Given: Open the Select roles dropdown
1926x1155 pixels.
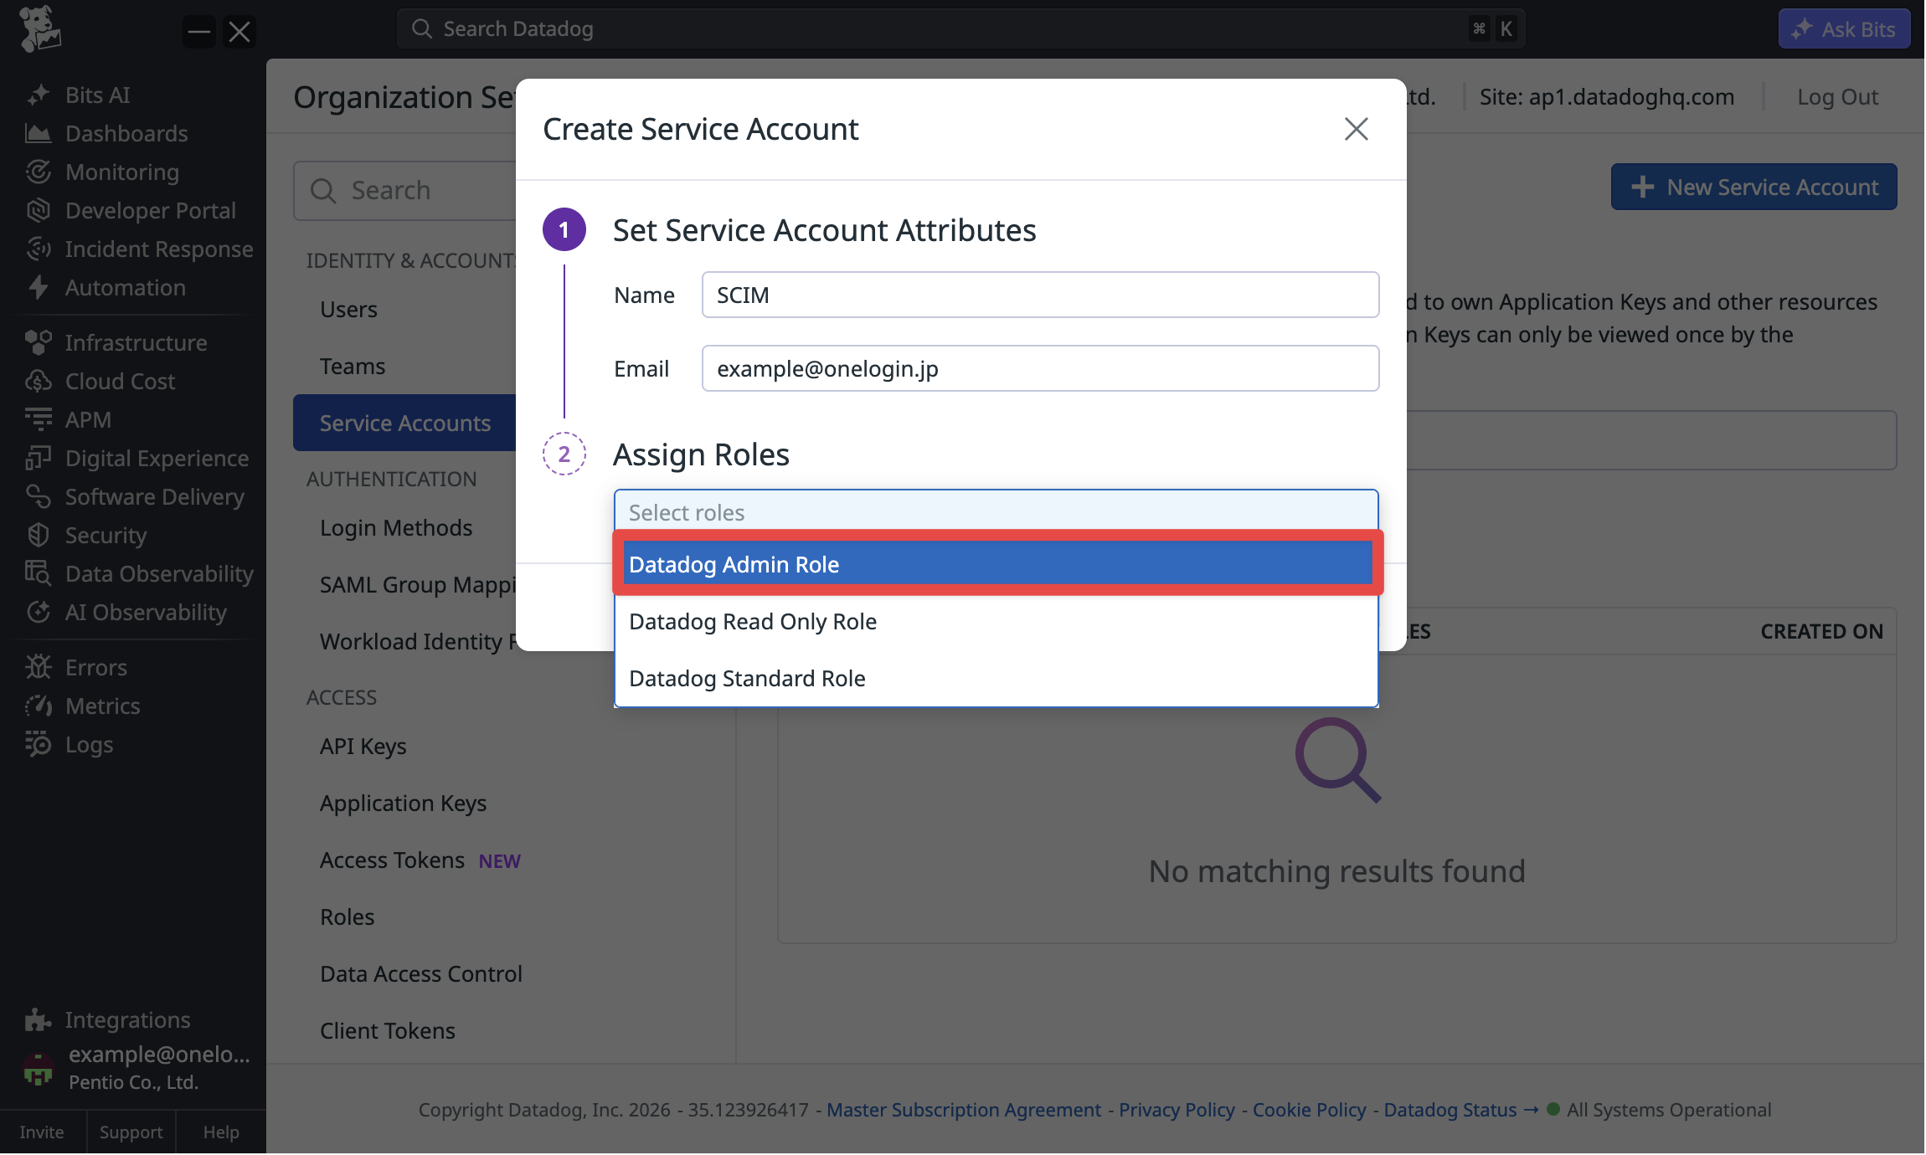Looking at the screenshot, I should pyautogui.click(x=996, y=512).
